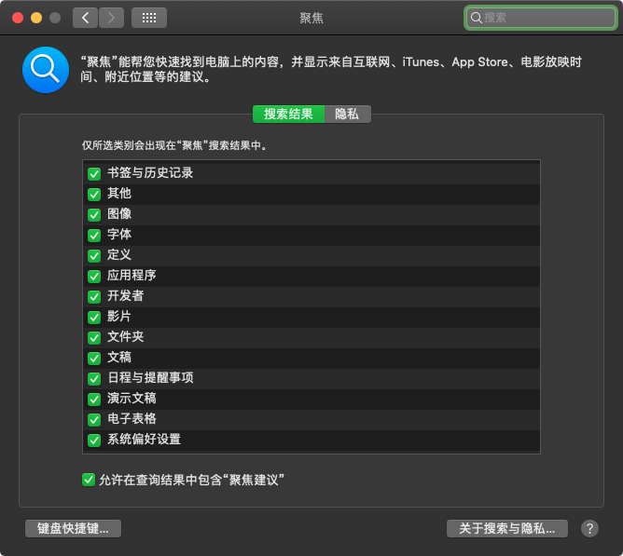The width and height of the screenshot is (623, 556).
Task: Click the forward navigation arrow
Action: 111,18
